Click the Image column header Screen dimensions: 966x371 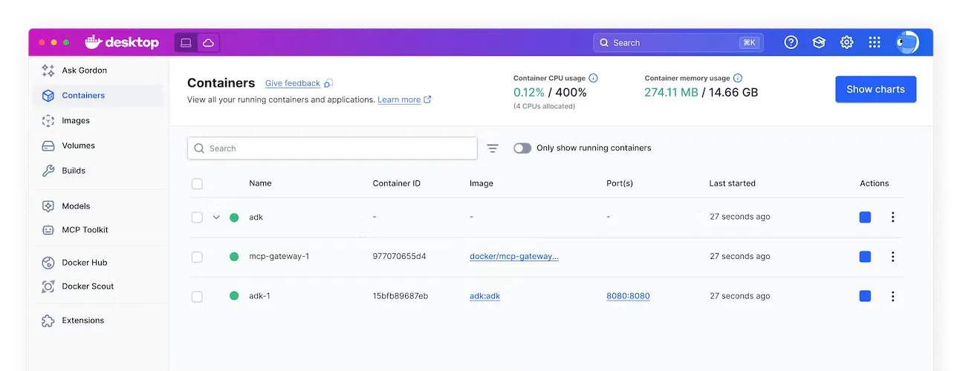point(482,183)
